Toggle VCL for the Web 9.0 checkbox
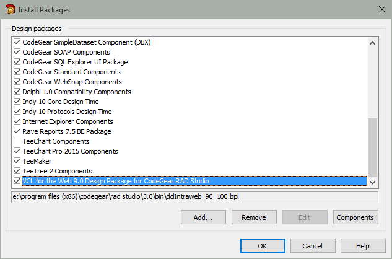The image size is (392, 259). point(17,181)
